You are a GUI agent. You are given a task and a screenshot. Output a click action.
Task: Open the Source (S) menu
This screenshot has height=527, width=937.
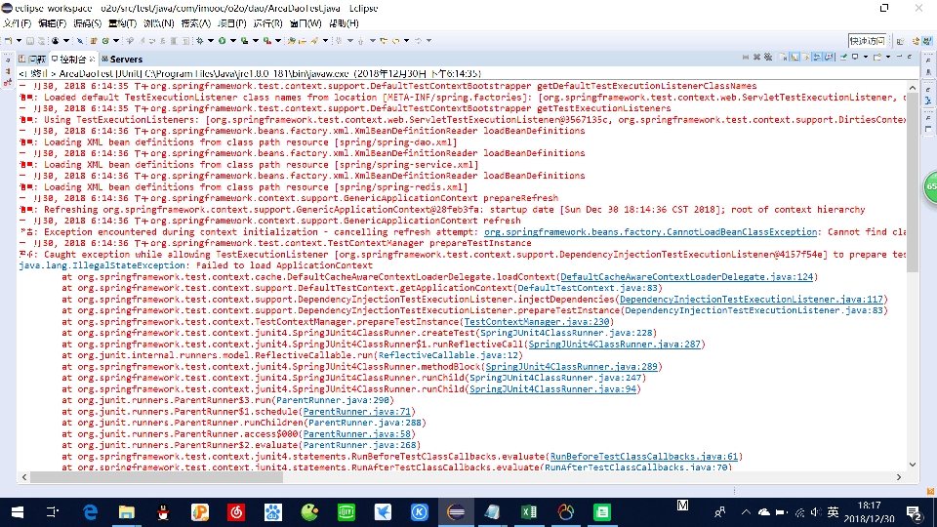click(87, 23)
